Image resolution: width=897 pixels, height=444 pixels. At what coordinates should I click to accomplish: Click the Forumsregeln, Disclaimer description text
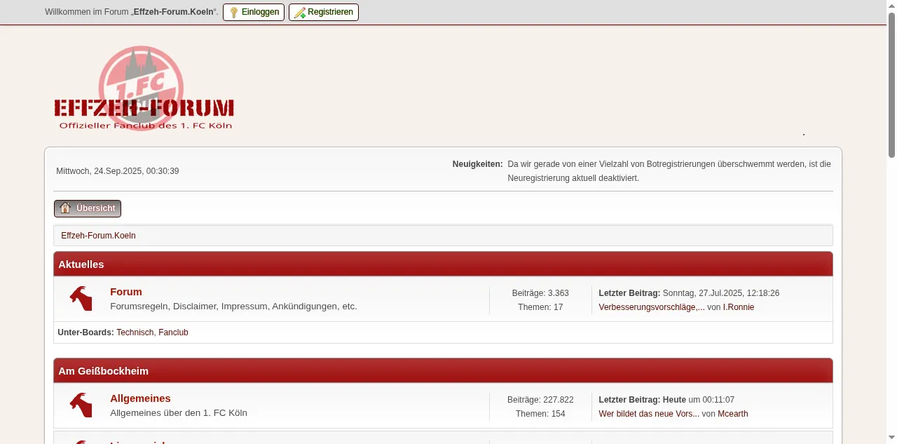pos(233,307)
